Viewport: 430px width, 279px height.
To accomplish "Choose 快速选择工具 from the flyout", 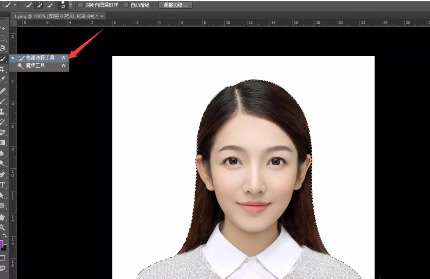I will click(x=40, y=58).
